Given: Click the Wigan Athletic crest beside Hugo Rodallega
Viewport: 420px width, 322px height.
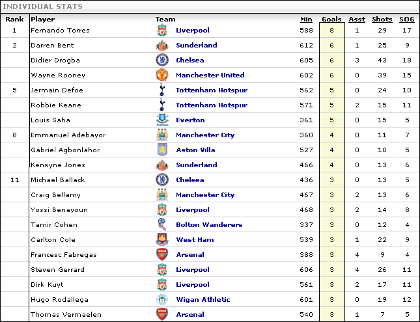Looking at the screenshot, I should [x=162, y=299].
